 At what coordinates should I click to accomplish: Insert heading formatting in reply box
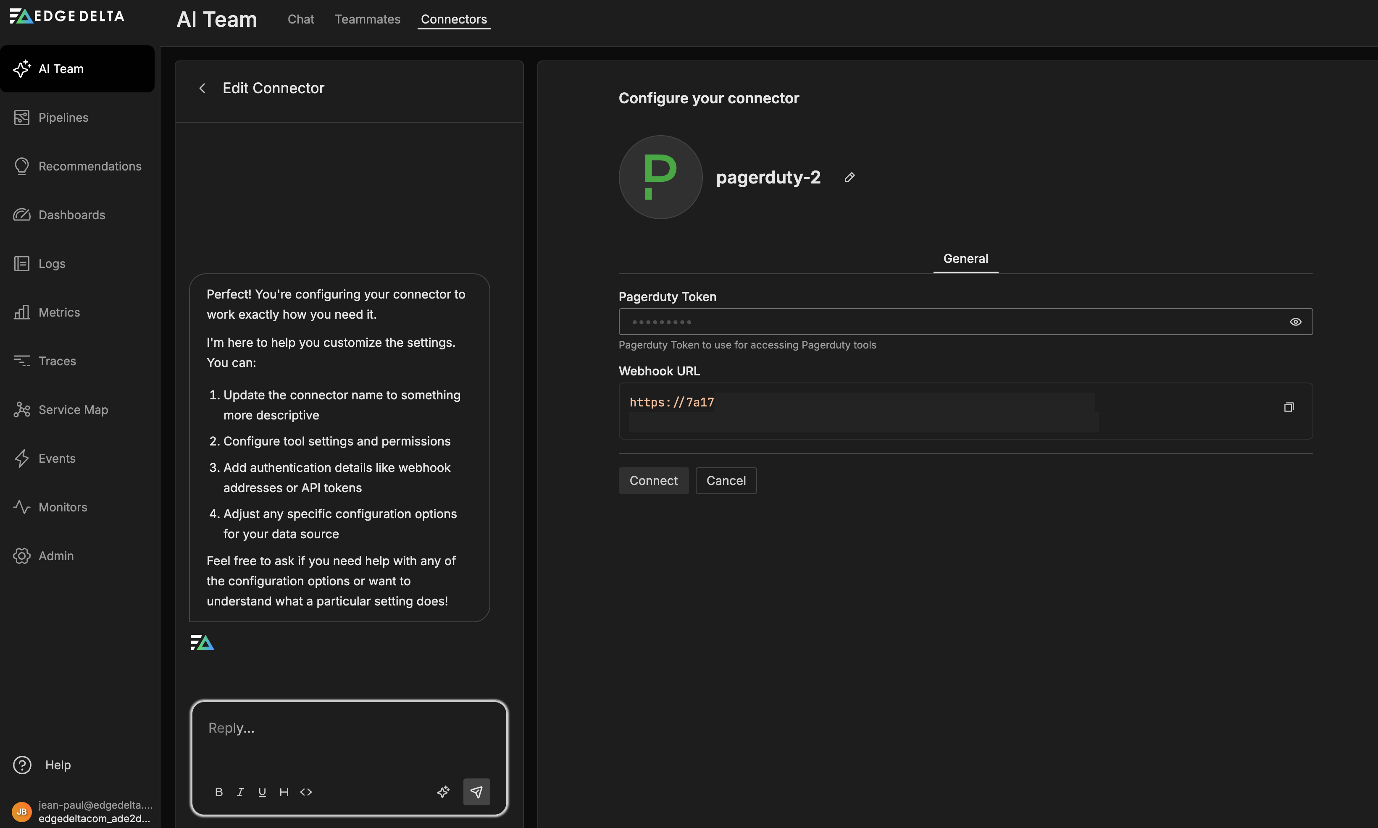pos(284,792)
